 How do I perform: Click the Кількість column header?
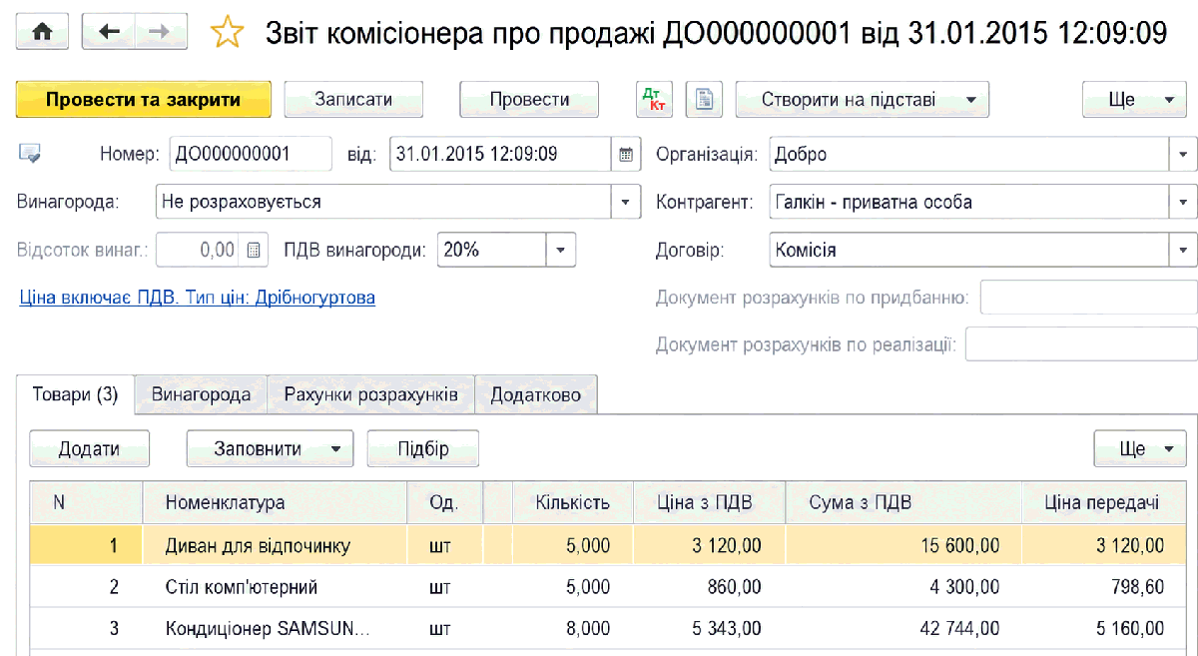click(572, 503)
